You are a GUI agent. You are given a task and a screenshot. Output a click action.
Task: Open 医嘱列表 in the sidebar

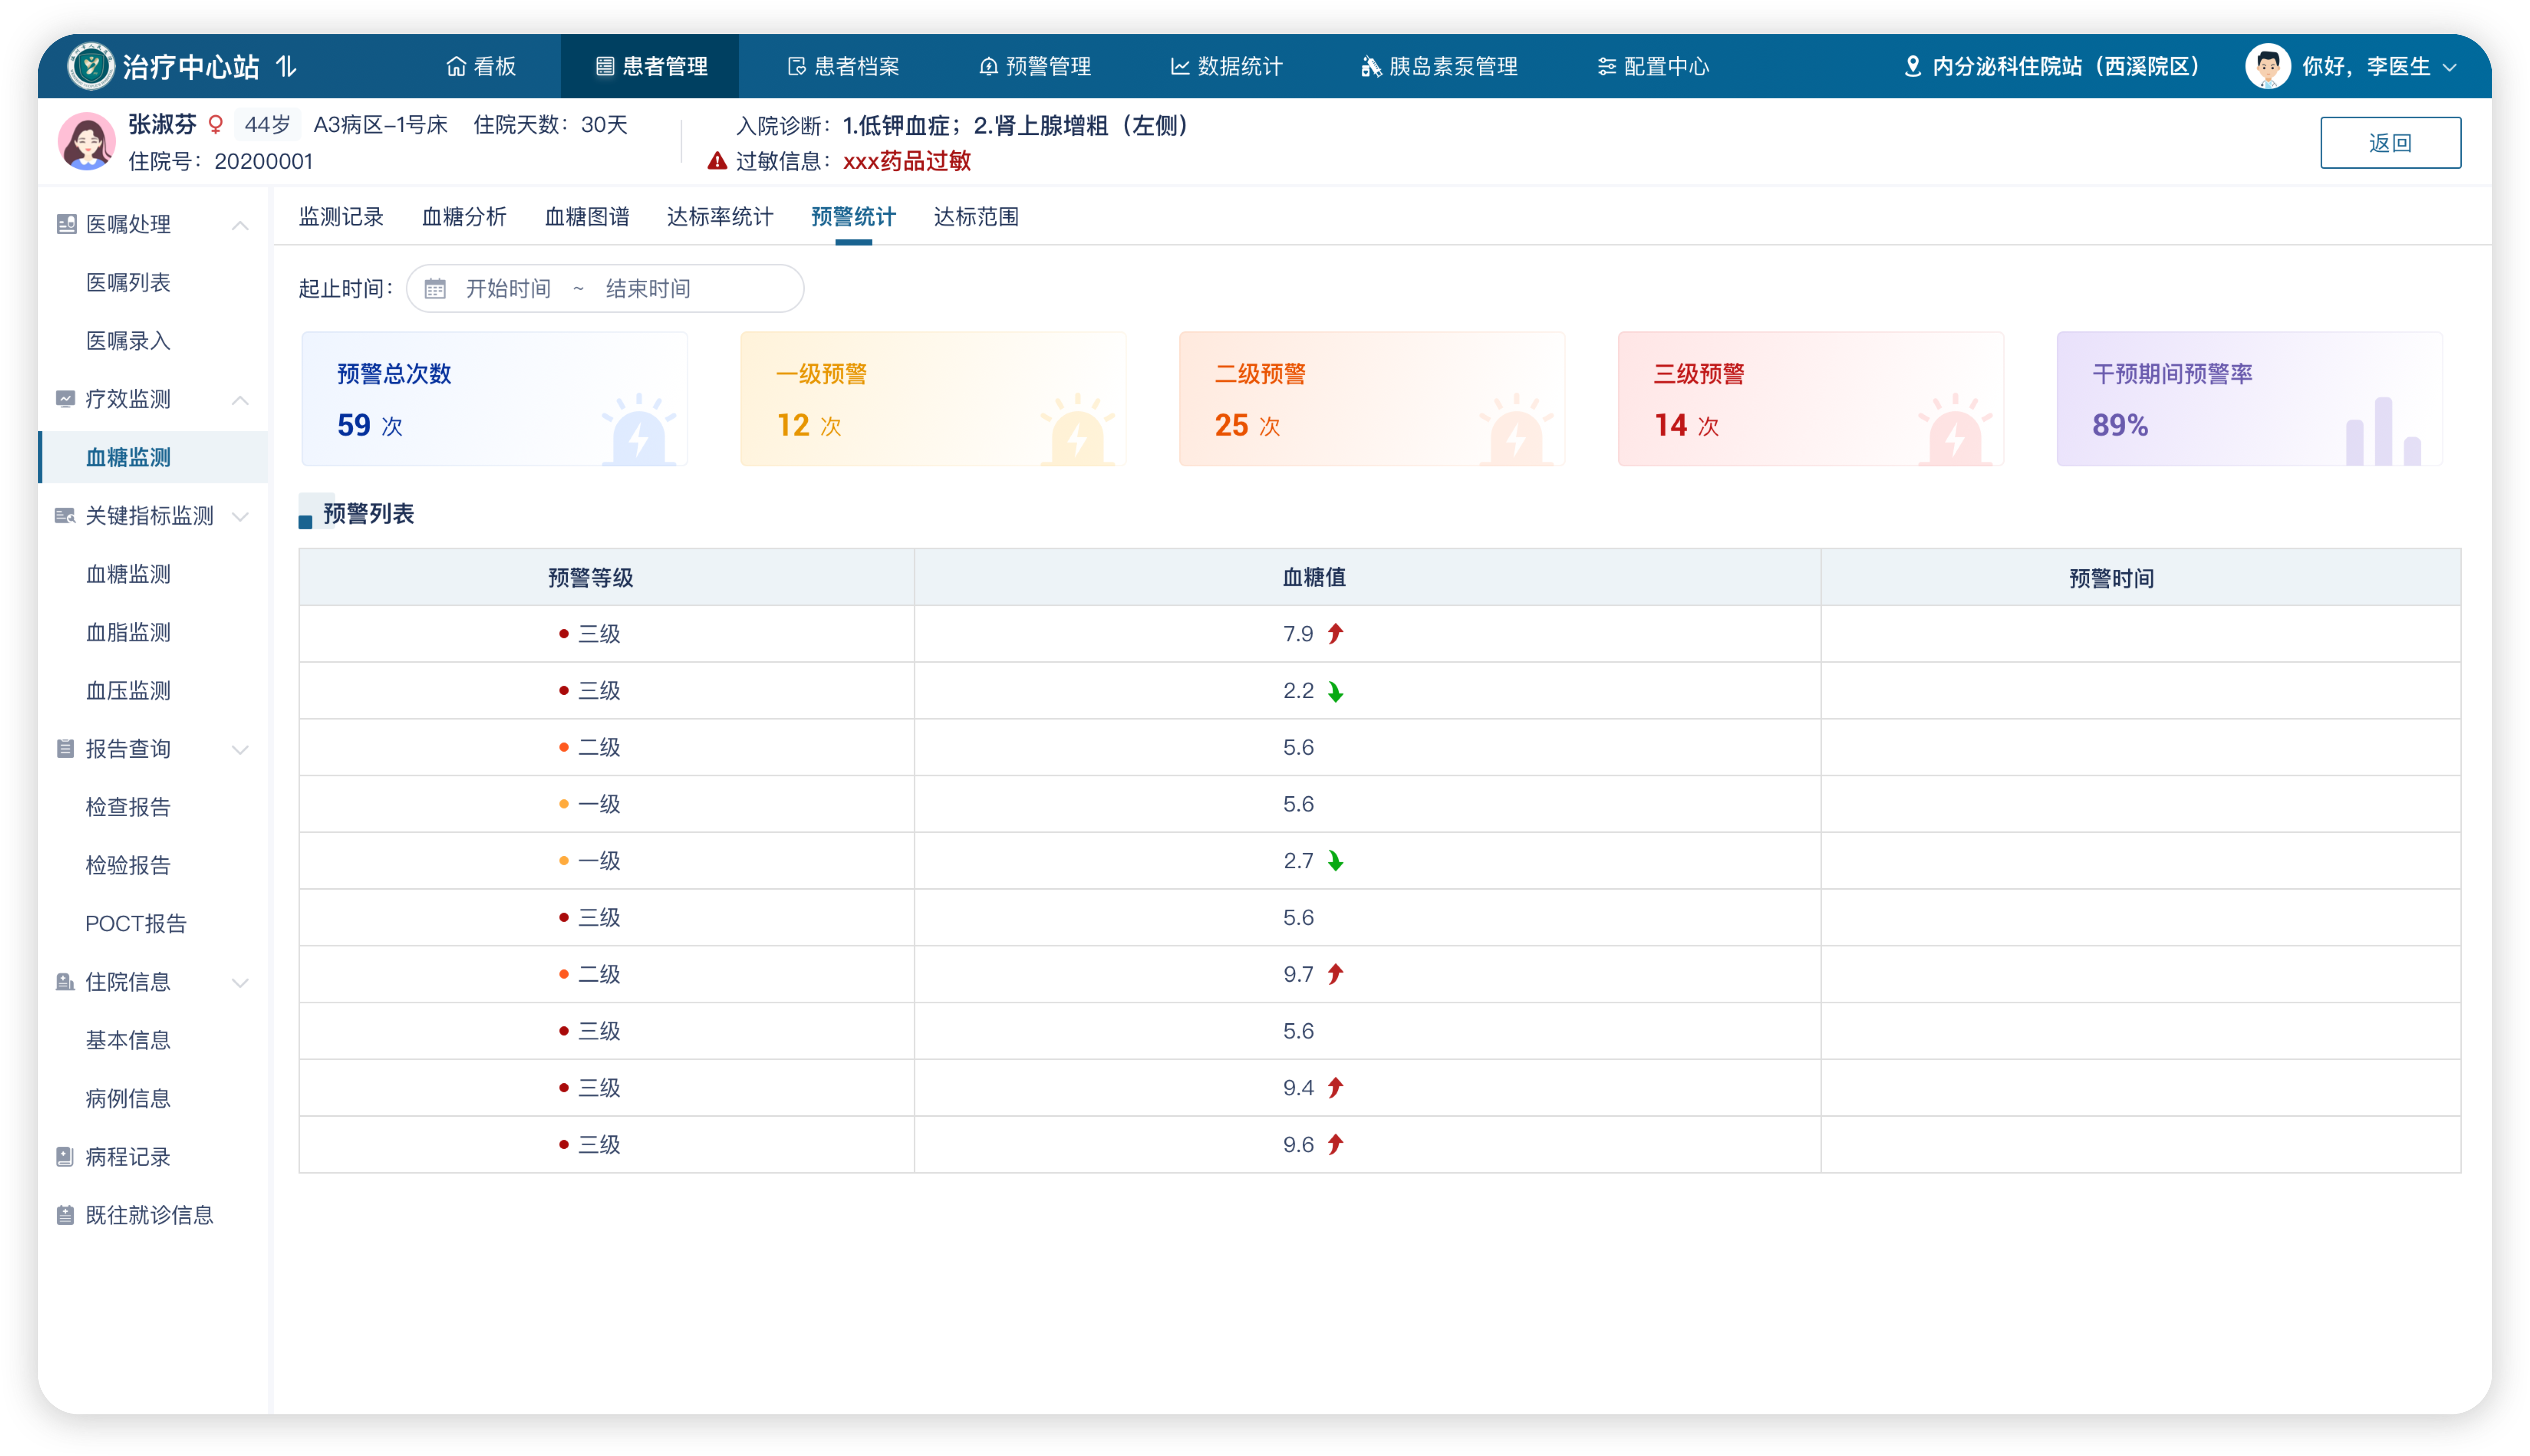[128, 283]
